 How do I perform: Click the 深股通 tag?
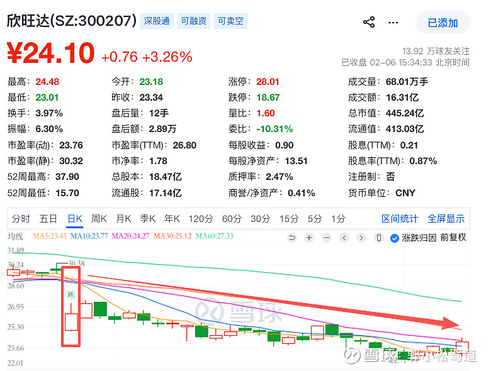(x=157, y=21)
